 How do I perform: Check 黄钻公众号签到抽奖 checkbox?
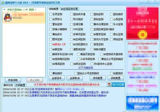click(x=99, y=59)
